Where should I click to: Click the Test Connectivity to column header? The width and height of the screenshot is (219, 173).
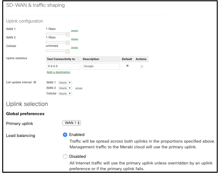61,59
